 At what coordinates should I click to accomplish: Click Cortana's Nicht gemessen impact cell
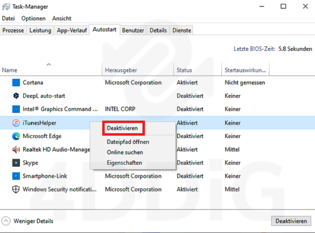245,82
